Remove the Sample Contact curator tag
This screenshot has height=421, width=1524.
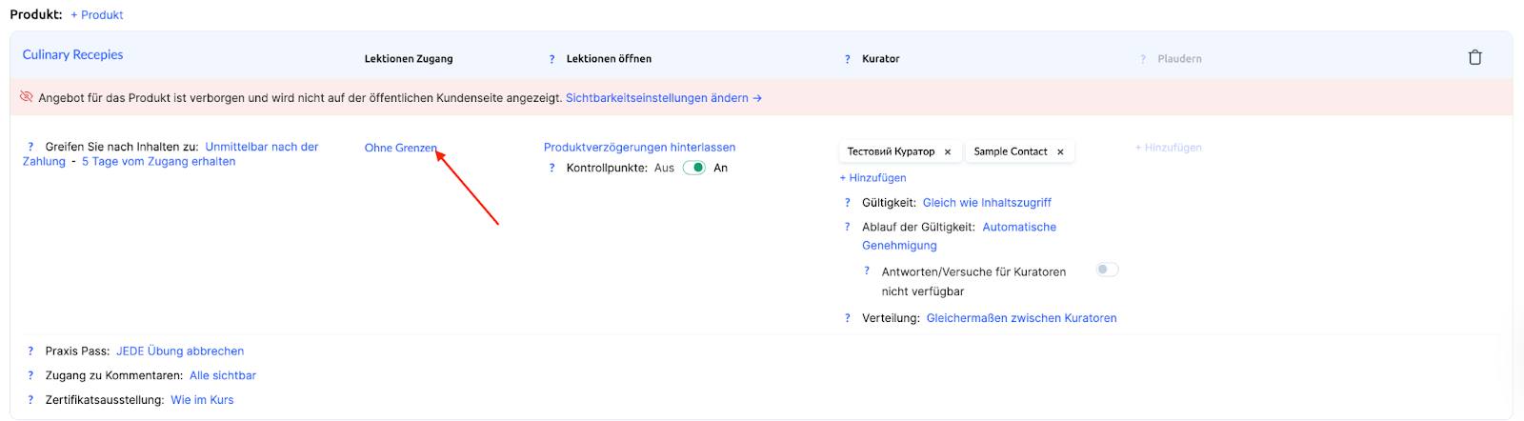pyautogui.click(x=1060, y=152)
